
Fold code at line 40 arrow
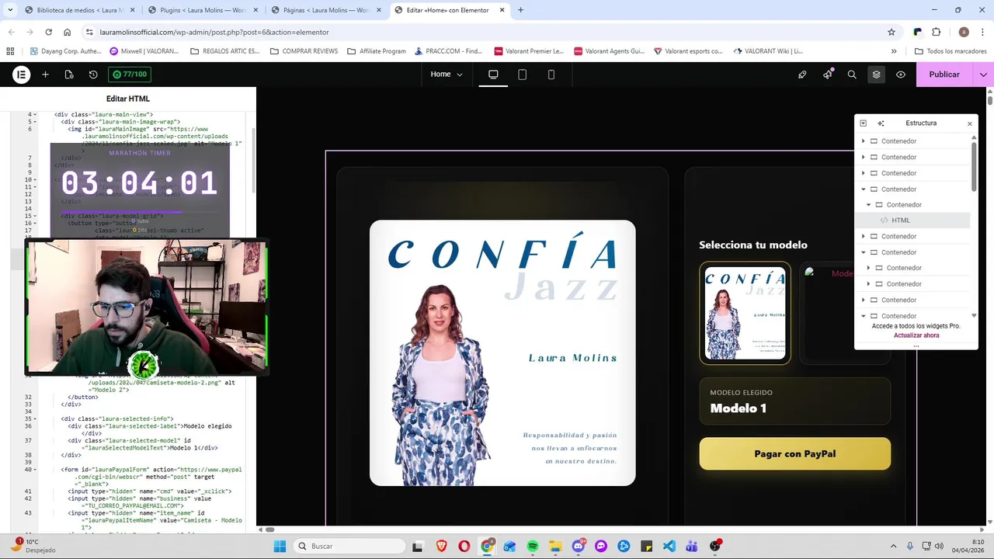pyautogui.click(x=33, y=470)
